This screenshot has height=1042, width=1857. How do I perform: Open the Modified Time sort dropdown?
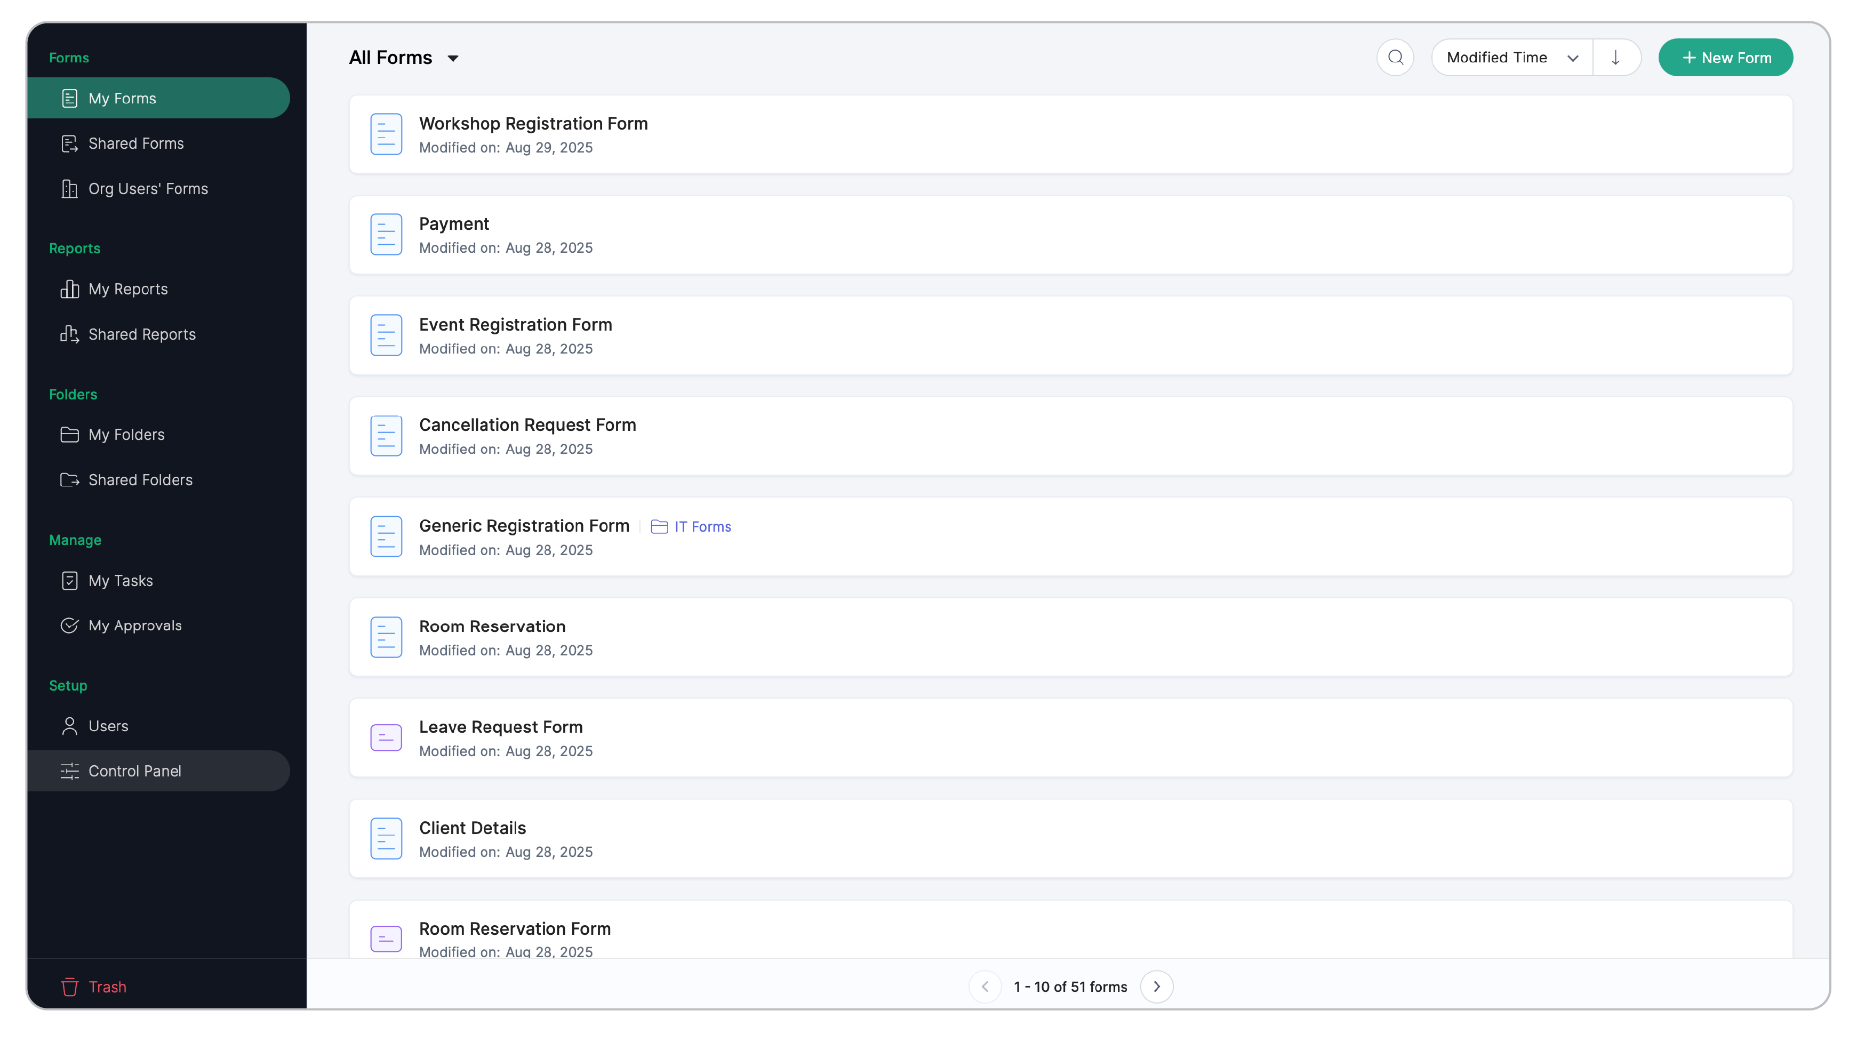(1512, 58)
